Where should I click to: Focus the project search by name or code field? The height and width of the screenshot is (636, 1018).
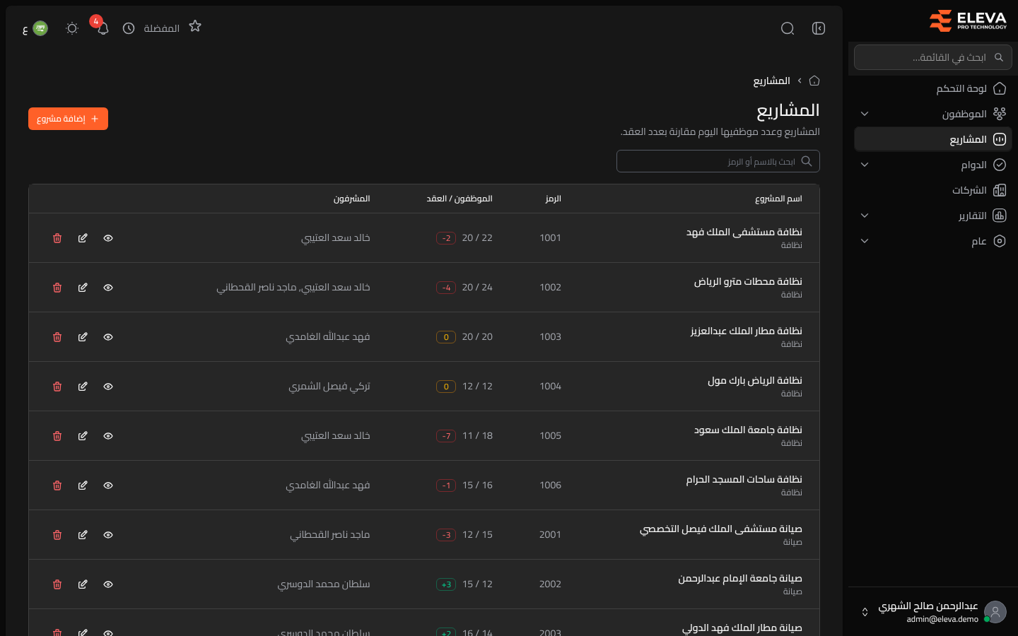point(718,161)
